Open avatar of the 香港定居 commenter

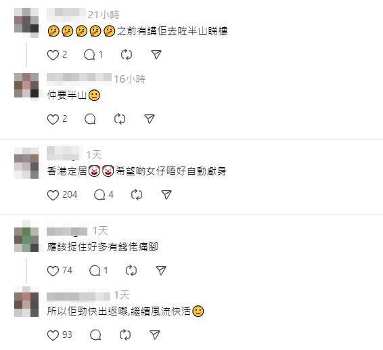(26, 162)
